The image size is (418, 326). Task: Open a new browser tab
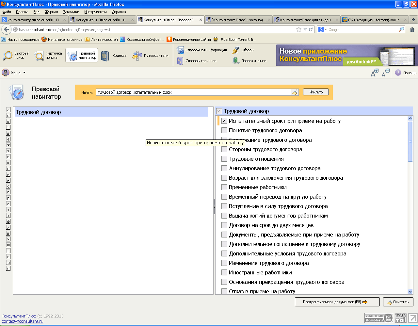tap(413, 20)
